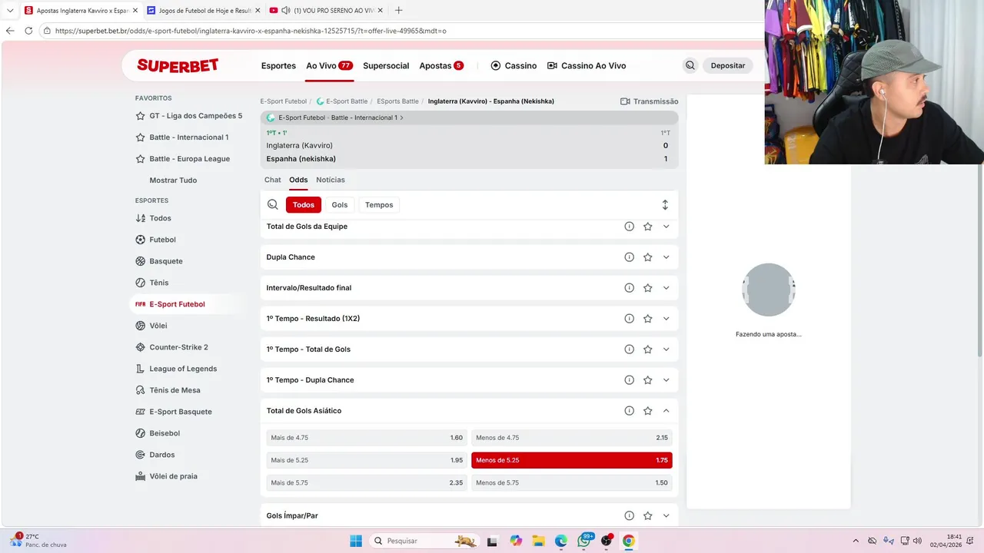Favorite Intervalo/Resultado final market
Screen dimensions: 984x553
pos(648,288)
